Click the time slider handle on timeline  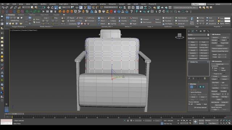click(14, 114)
